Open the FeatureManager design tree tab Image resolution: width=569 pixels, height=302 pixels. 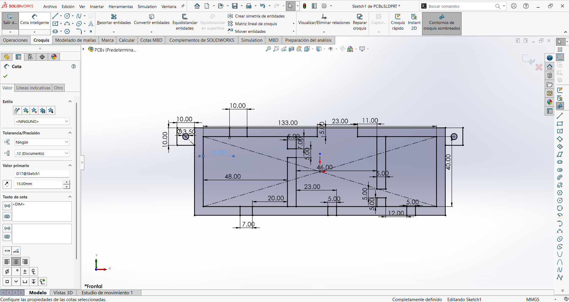(7, 57)
